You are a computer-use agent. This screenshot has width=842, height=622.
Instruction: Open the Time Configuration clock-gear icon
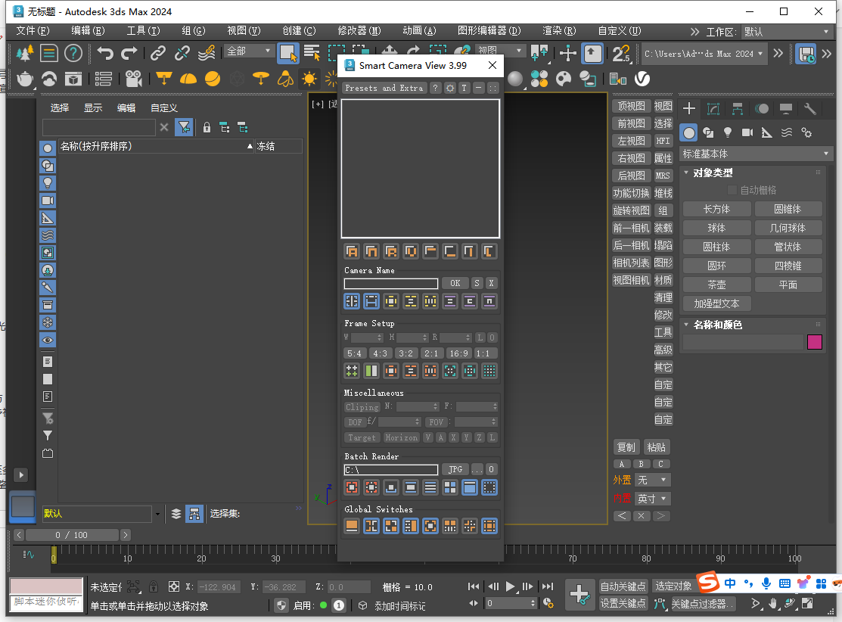click(x=548, y=603)
